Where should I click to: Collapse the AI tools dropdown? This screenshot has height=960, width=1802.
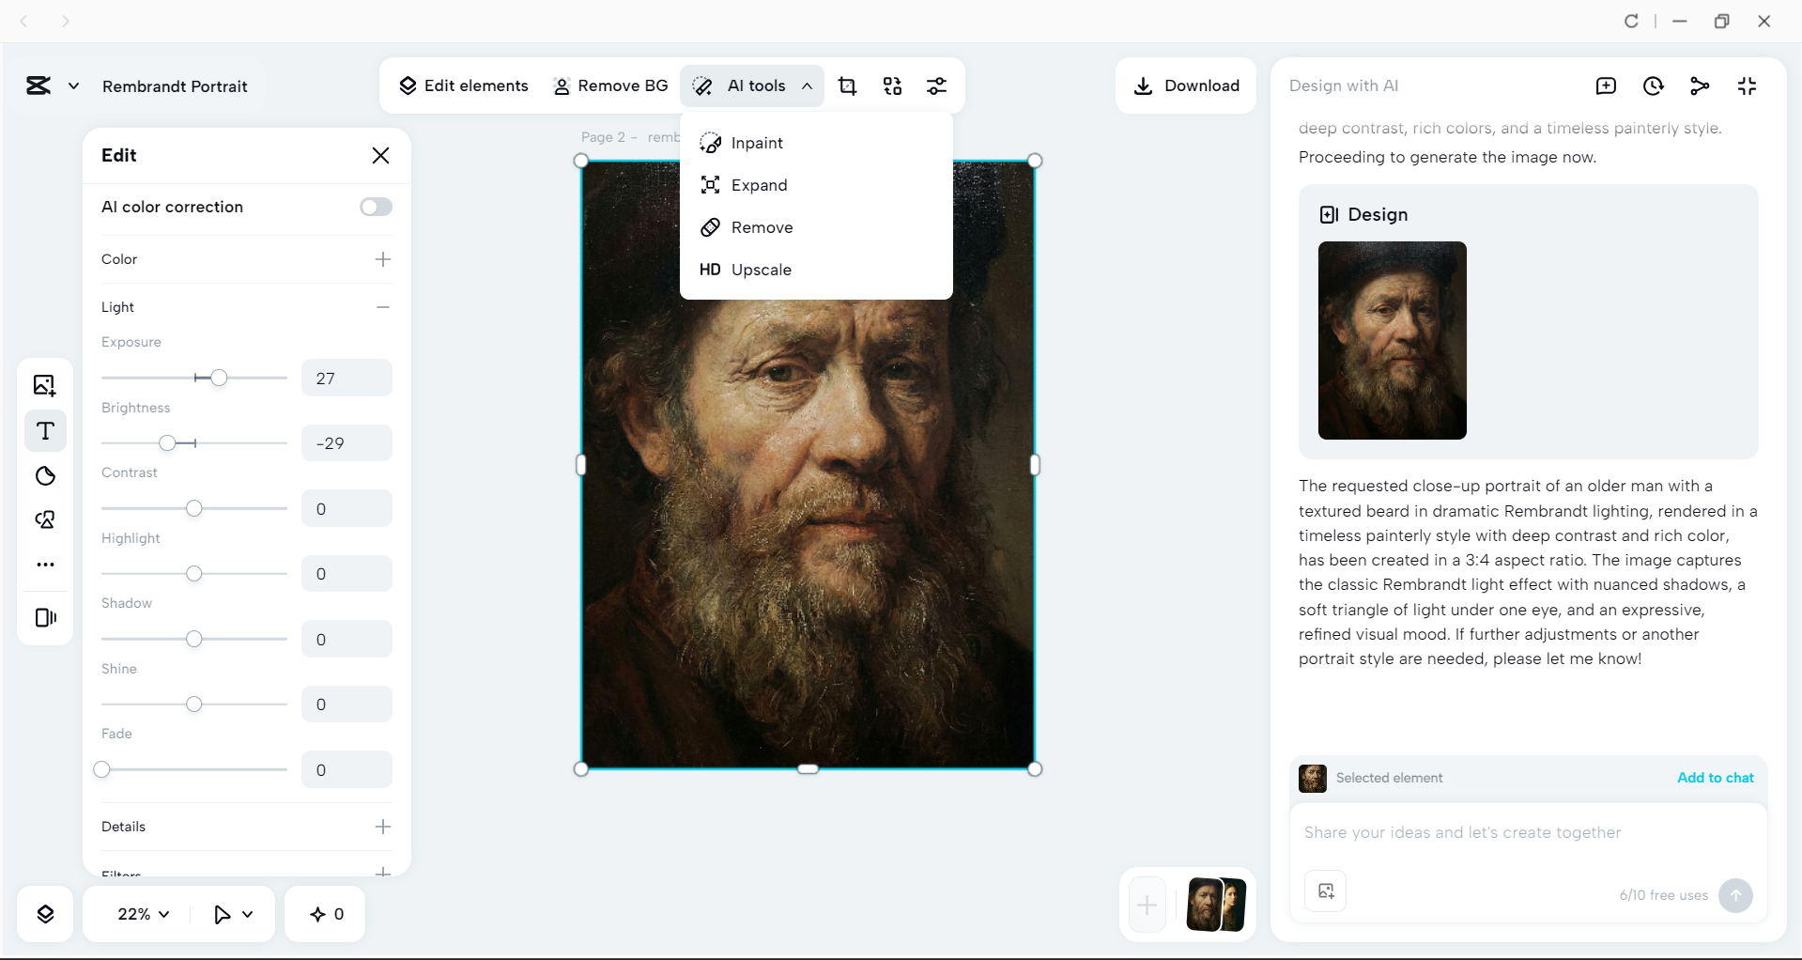tap(808, 85)
